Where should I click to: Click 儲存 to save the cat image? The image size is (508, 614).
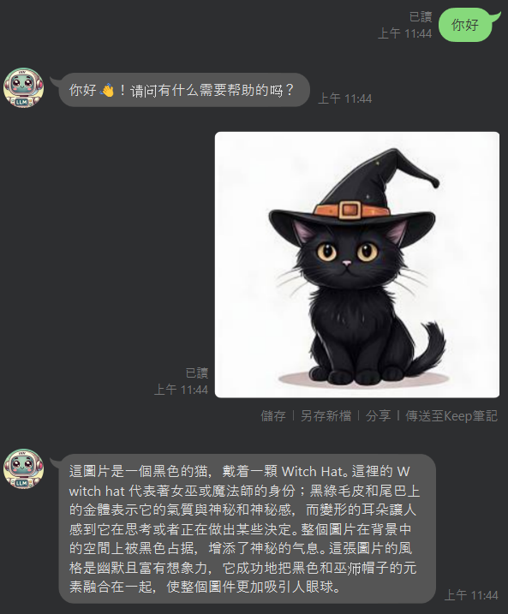pyautogui.click(x=273, y=416)
